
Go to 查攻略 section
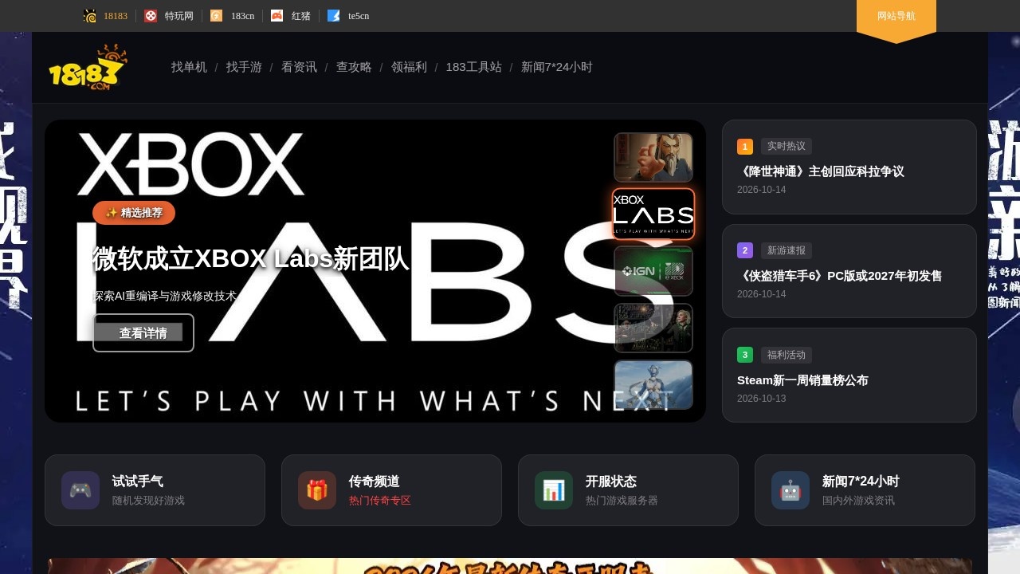[354, 67]
